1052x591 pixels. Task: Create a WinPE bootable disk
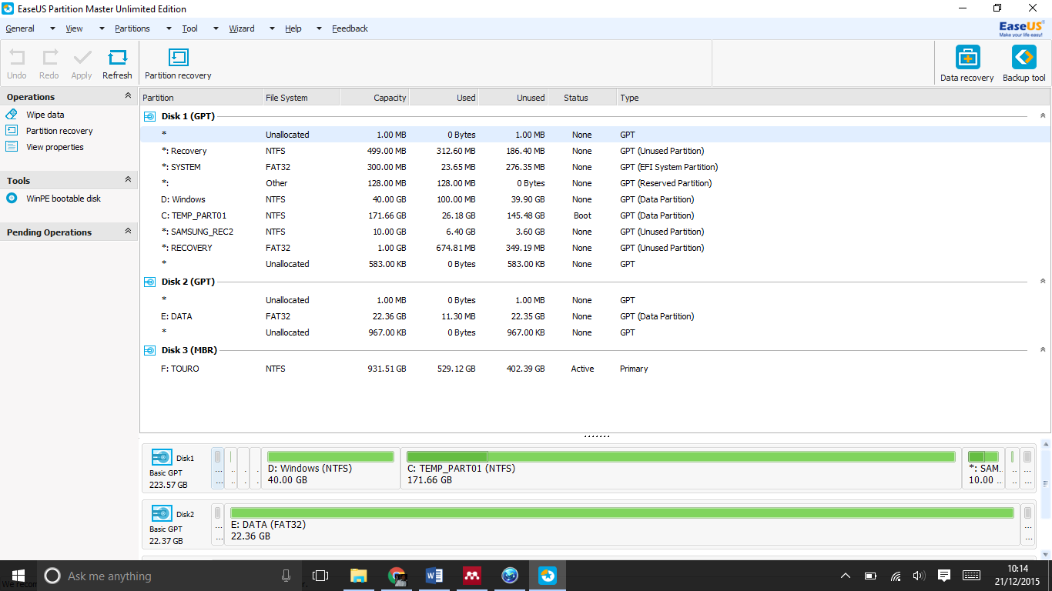pos(63,199)
